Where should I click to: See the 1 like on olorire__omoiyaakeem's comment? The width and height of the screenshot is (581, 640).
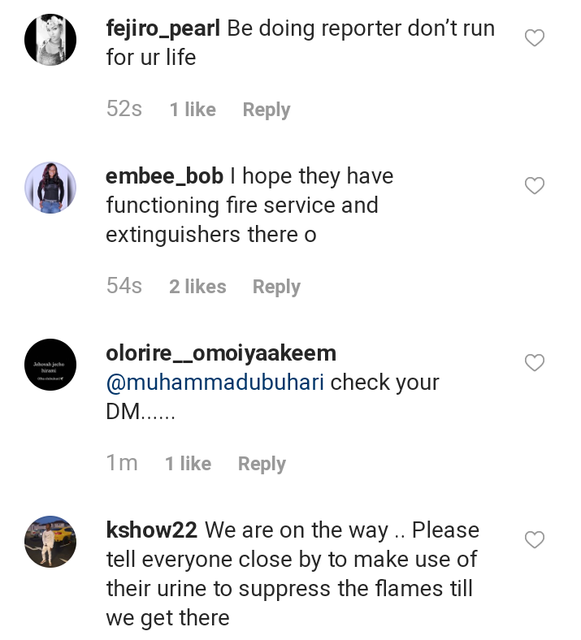[x=188, y=464]
